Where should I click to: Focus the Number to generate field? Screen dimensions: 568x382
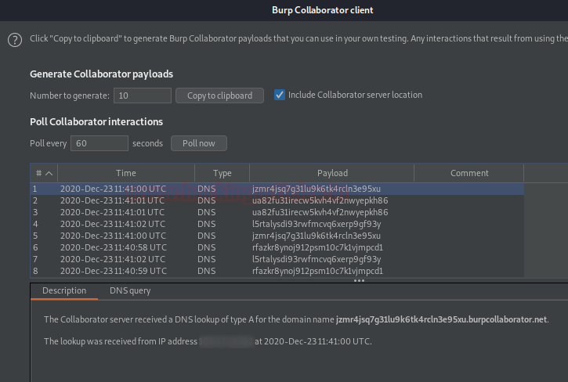pyautogui.click(x=143, y=95)
